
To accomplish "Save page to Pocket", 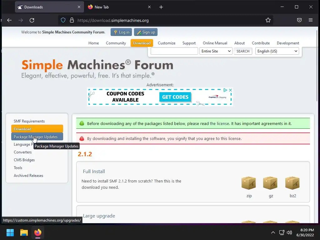I will pos(299,20).
